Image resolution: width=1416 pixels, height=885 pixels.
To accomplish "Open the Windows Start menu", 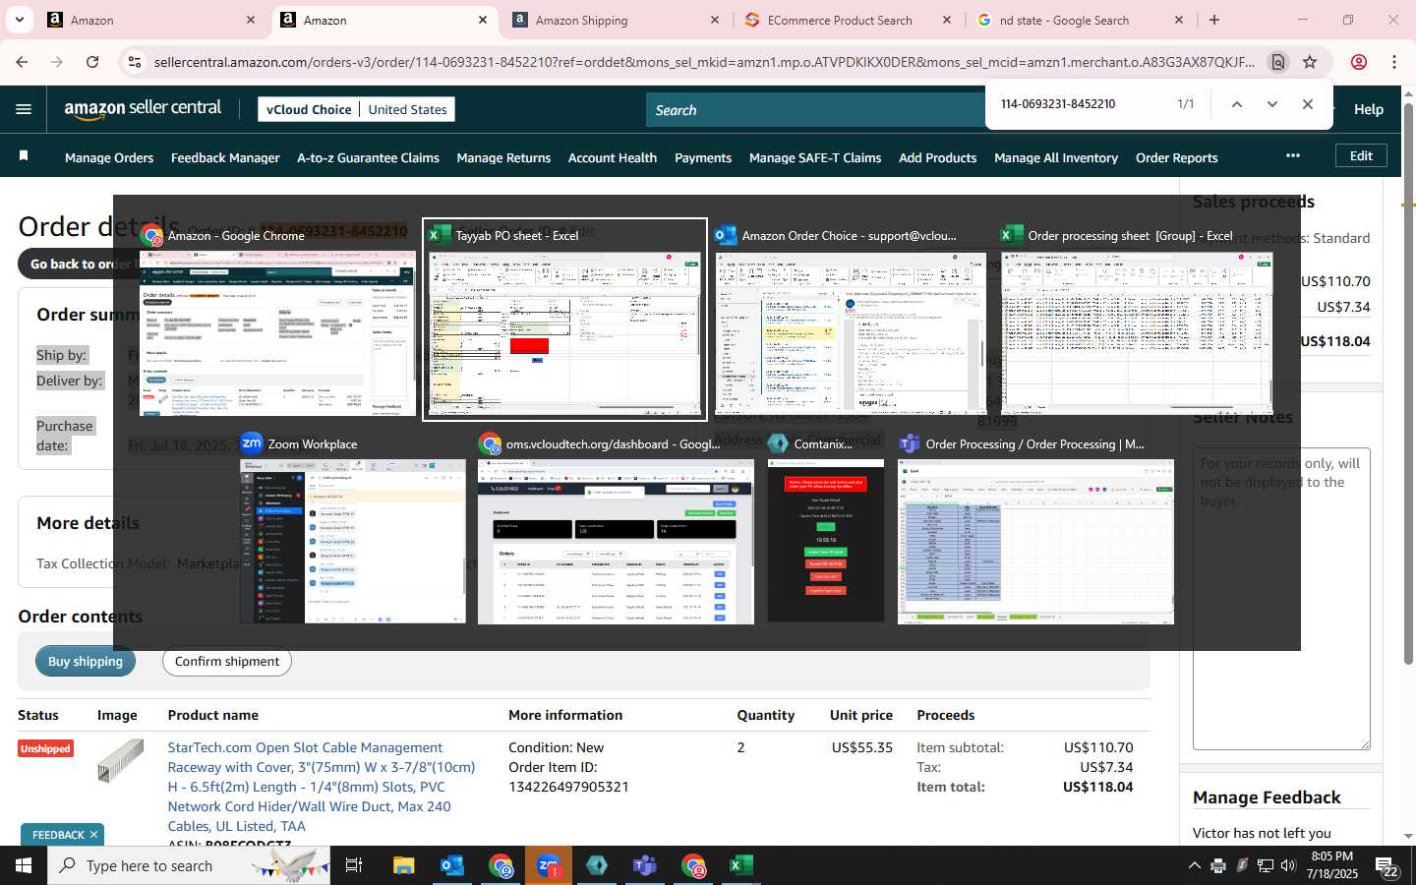I will click(x=24, y=865).
